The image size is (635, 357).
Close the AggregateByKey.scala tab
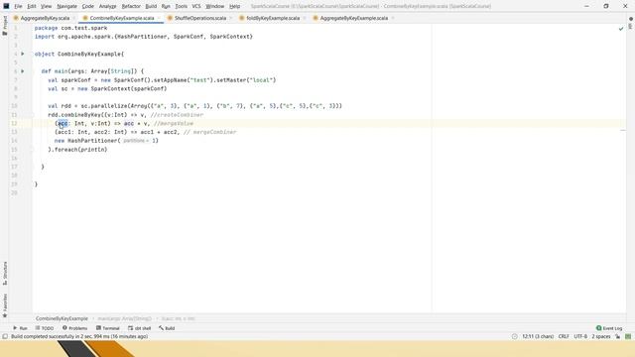pyautogui.click(x=73, y=18)
